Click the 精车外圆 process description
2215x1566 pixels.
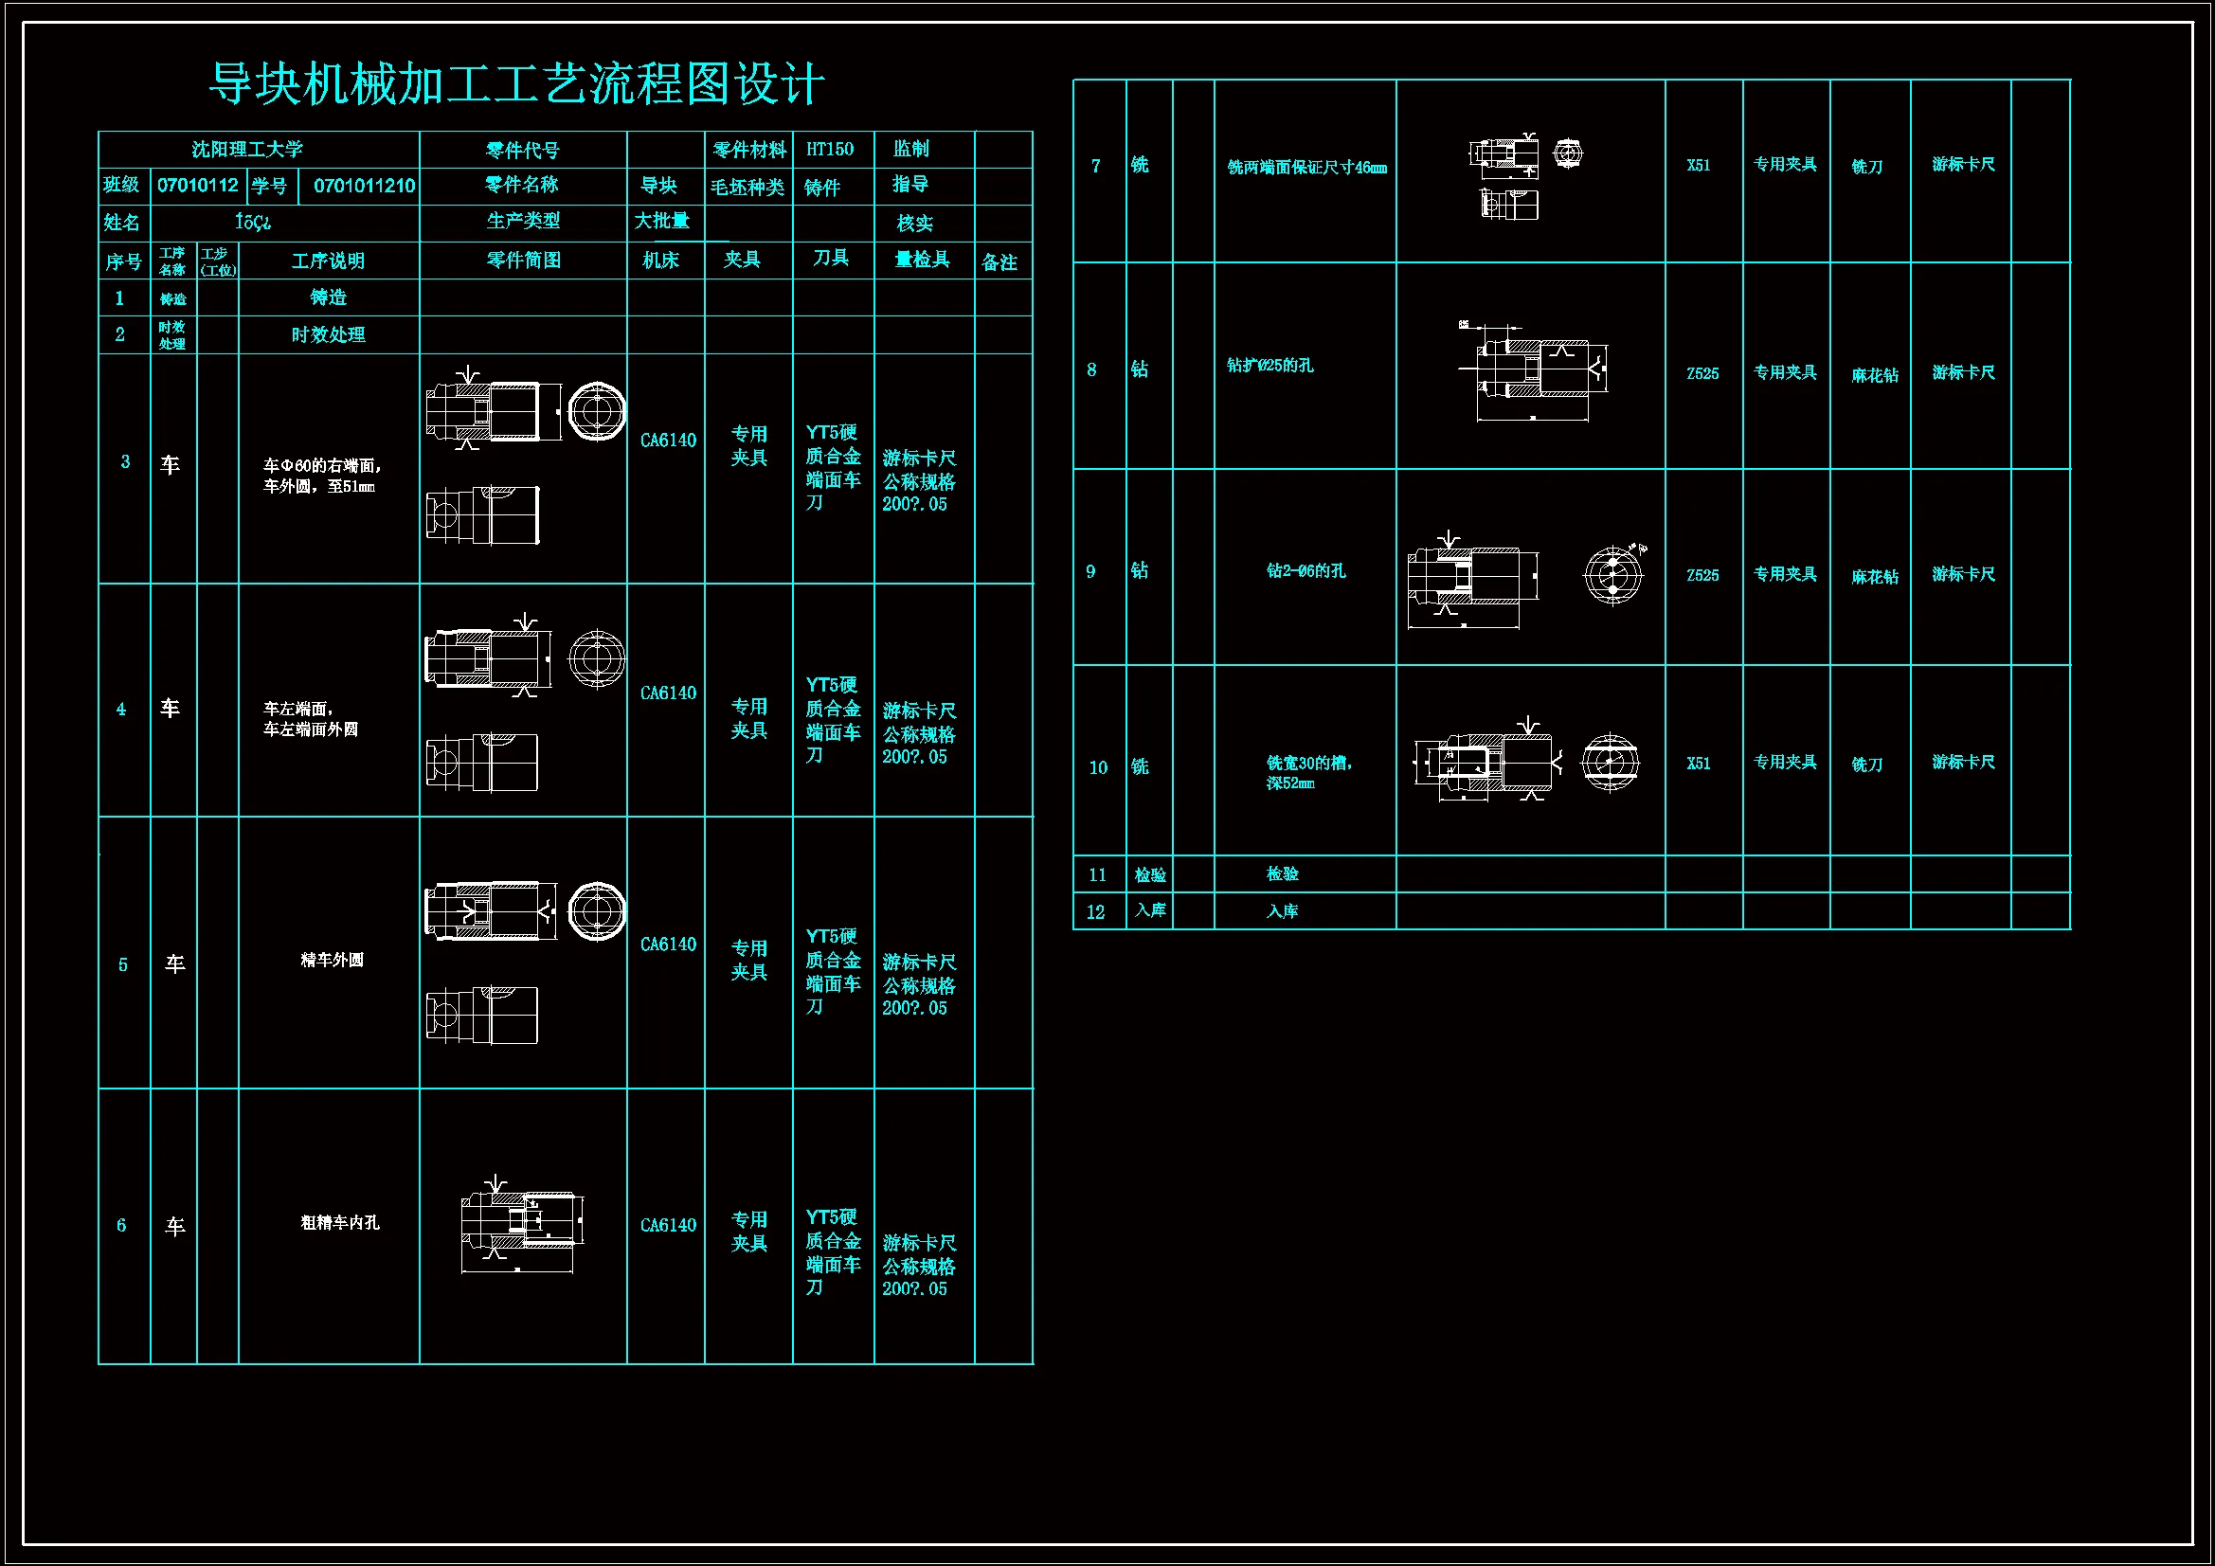click(x=332, y=960)
